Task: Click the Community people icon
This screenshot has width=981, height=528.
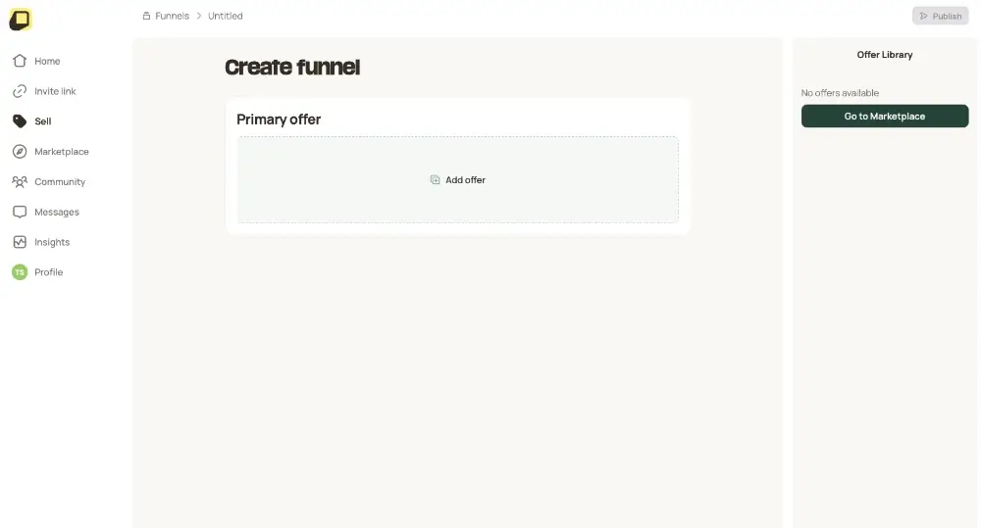Action: click(20, 182)
